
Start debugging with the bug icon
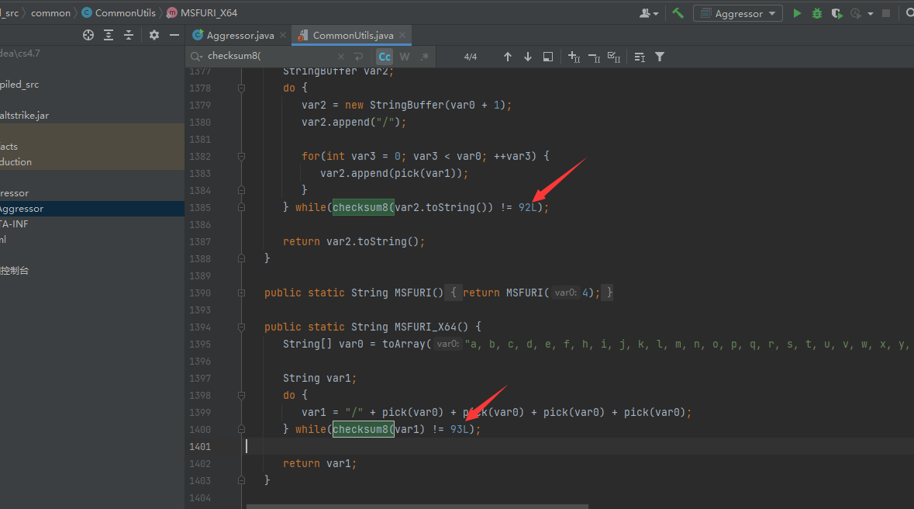point(817,13)
